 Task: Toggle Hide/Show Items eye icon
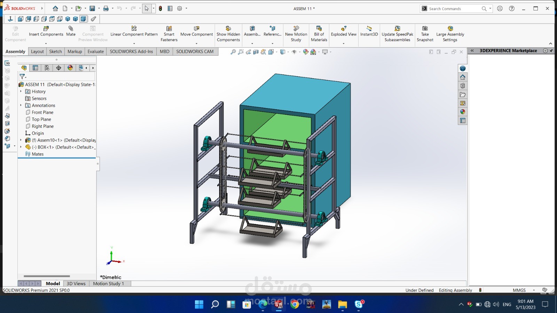[294, 52]
